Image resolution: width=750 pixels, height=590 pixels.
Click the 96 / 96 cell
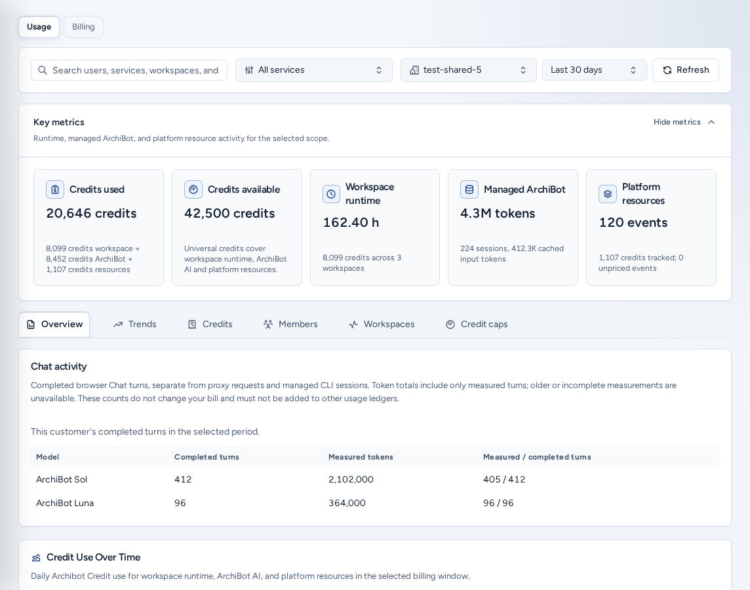click(498, 503)
